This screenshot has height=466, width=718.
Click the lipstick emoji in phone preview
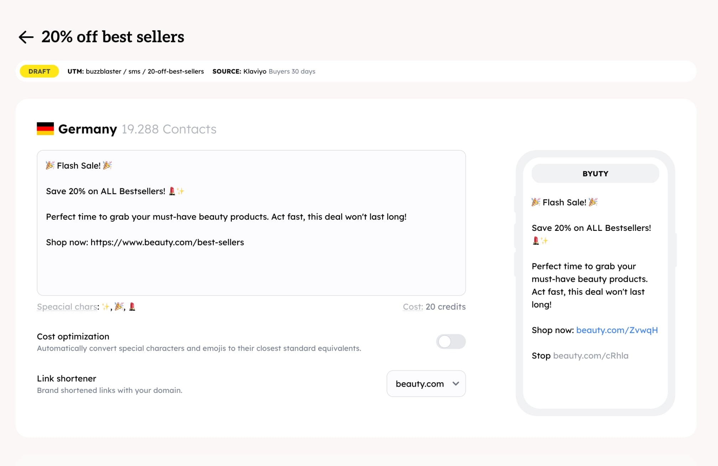click(x=536, y=241)
